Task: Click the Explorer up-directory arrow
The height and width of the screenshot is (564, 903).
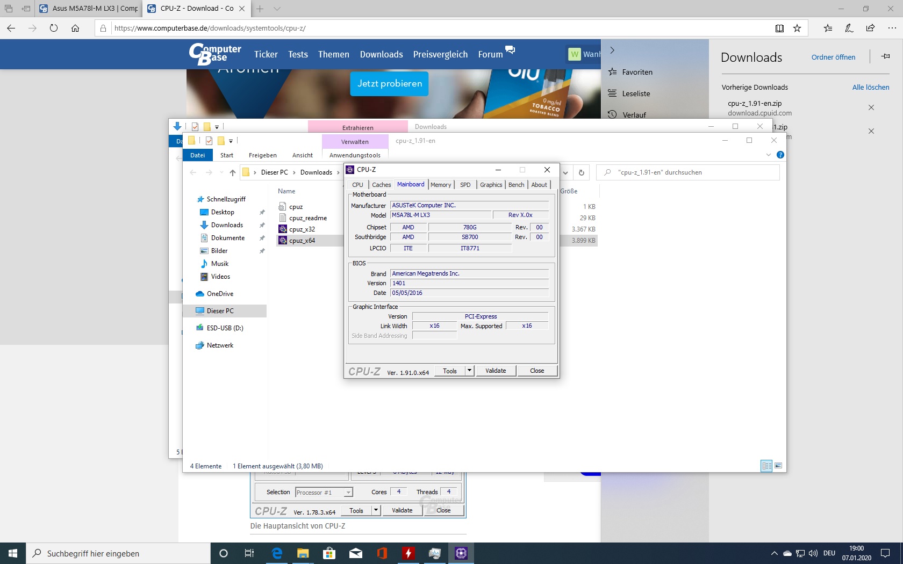Action: point(232,172)
